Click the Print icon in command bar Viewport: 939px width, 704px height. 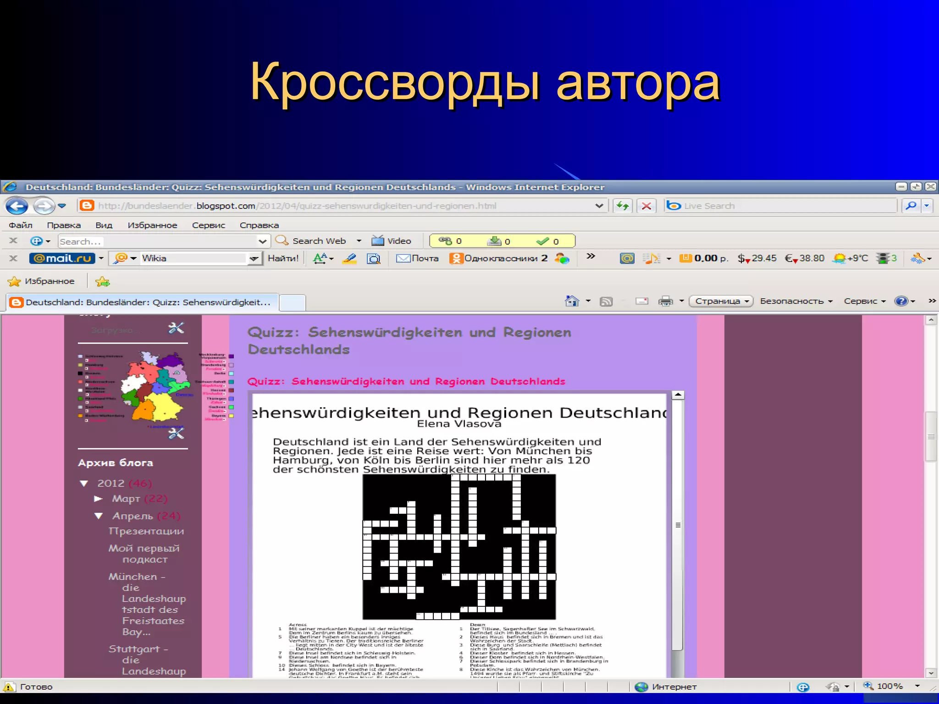[x=665, y=301]
